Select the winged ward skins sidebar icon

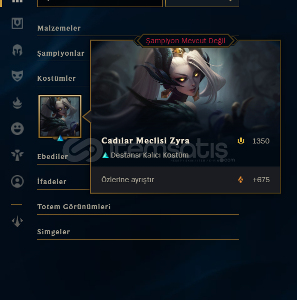click(x=17, y=155)
